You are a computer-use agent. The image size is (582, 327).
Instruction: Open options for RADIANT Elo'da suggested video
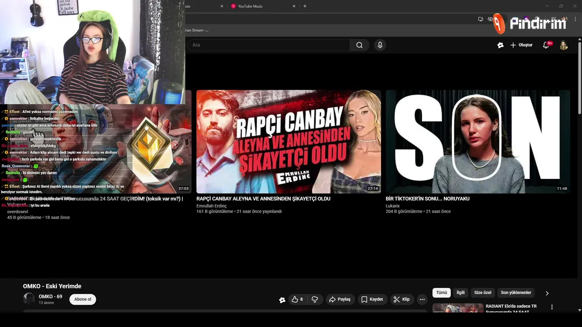click(552, 307)
